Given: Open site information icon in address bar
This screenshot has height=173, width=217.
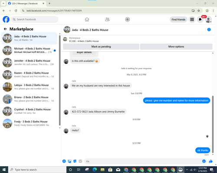Looking at the screenshot, I should (x=23, y=10).
